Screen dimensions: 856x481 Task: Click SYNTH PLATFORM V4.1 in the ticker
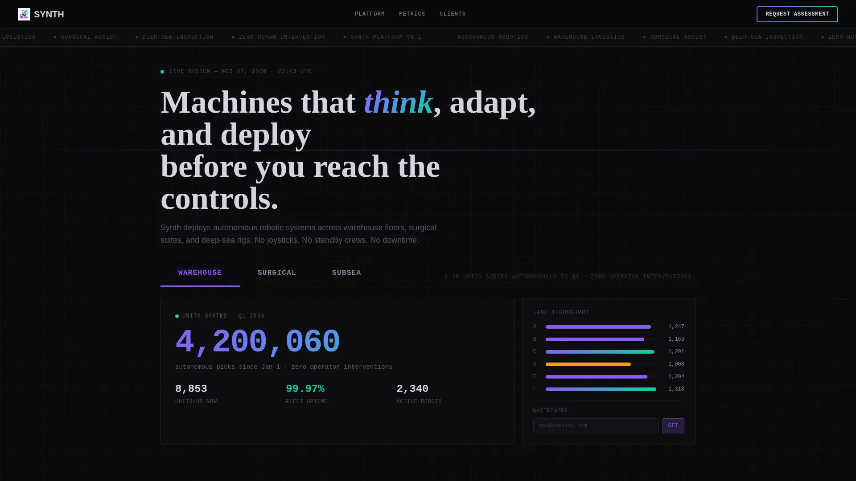386,37
